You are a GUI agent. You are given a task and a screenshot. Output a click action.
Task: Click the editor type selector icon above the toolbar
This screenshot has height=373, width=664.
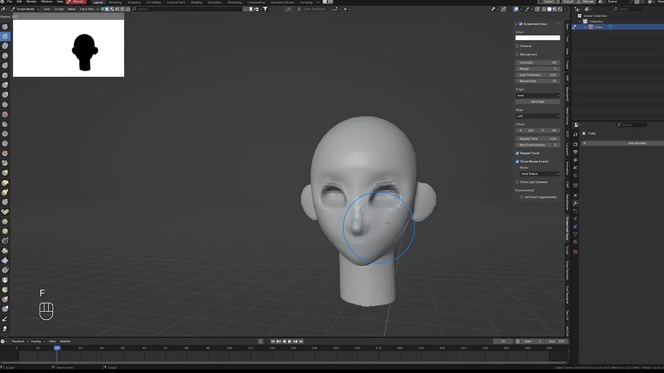point(5,9)
